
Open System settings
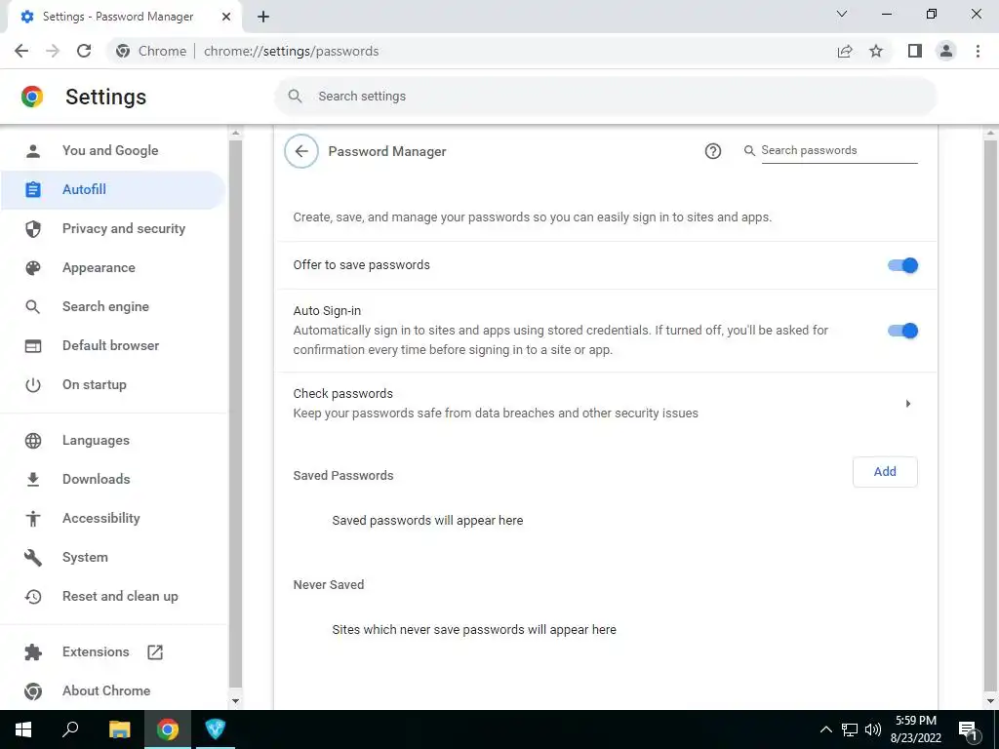click(113, 557)
